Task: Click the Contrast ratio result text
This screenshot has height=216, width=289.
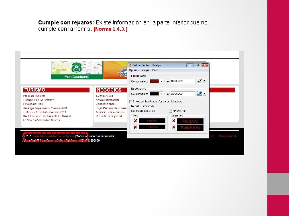Action: pyautogui.click(x=143, y=111)
